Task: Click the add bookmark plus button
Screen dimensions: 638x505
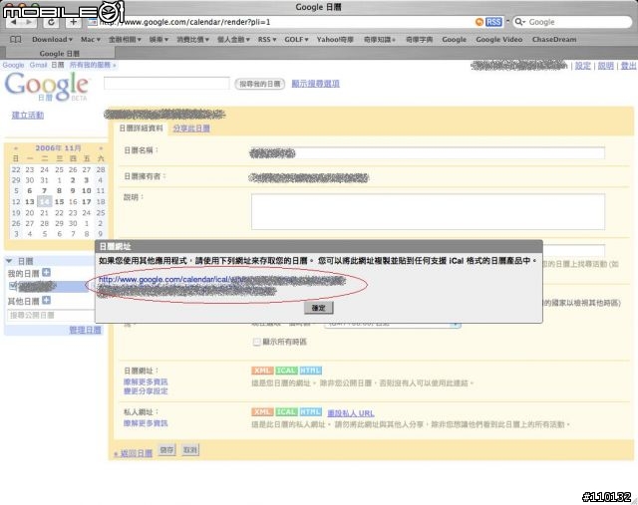Action: tap(73, 22)
